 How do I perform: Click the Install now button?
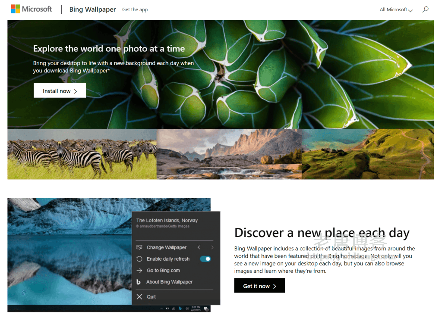click(x=60, y=90)
